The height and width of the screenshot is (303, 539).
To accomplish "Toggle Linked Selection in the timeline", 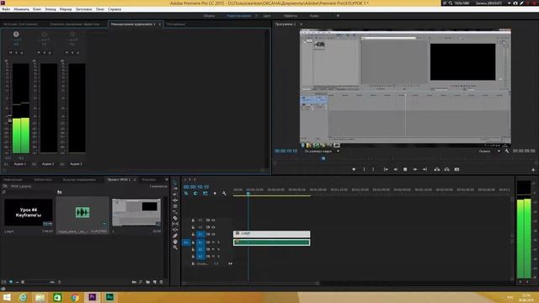I will [205, 194].
